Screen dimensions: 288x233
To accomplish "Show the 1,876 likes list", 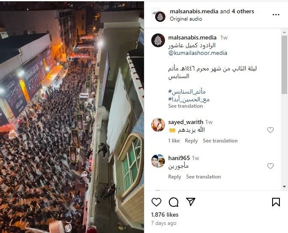I will 165,215.
